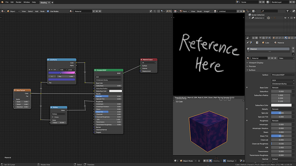Open GGX distribution dropdown in BSDF node

click(x=109, y=77)
